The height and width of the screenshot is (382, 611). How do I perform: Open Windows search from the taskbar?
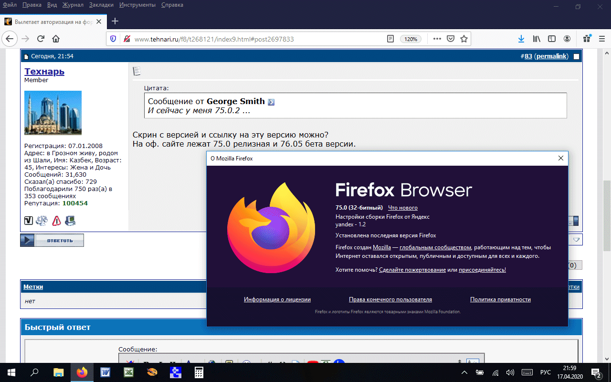35,372
